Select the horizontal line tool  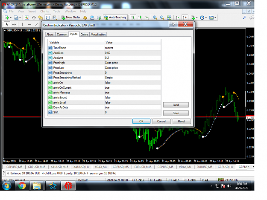click(29, 24)
